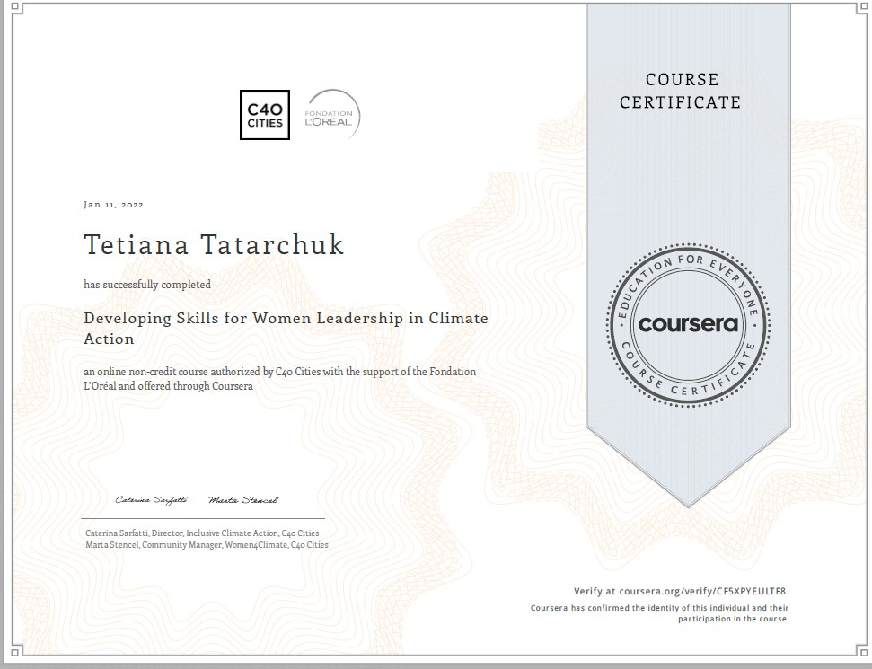Click the Marta Stencel handwritten signature
Image resolution: width=872 pixels, height=669 pixels.
coord(243,500)
